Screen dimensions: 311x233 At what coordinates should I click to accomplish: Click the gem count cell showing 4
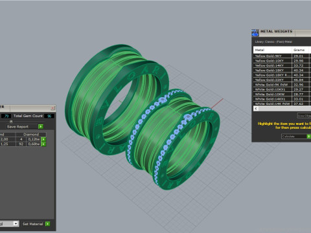click(x=21, y=139)
